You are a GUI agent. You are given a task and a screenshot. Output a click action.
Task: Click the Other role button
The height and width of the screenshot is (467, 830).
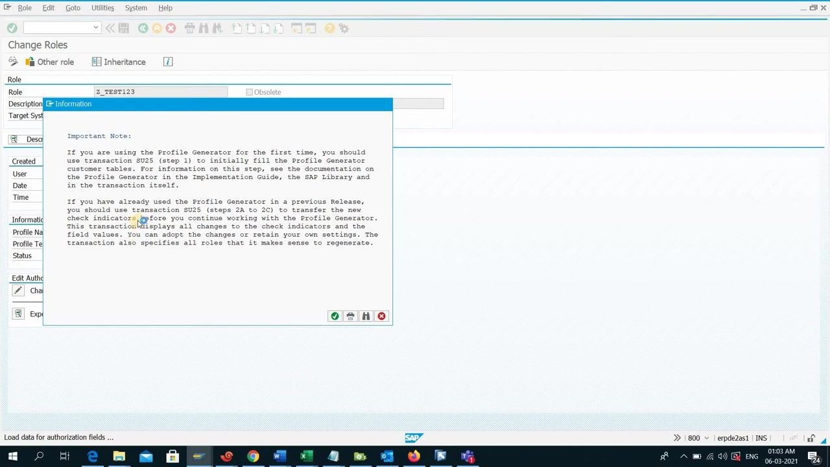click(x=49, y=62)
